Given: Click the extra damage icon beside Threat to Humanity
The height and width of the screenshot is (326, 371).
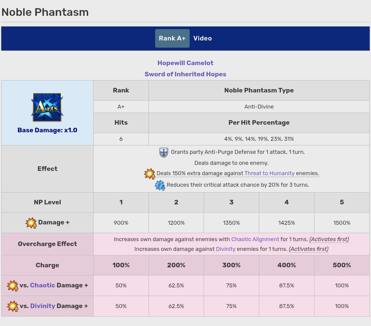Looking at the screenshot, I should click(150, 174).
